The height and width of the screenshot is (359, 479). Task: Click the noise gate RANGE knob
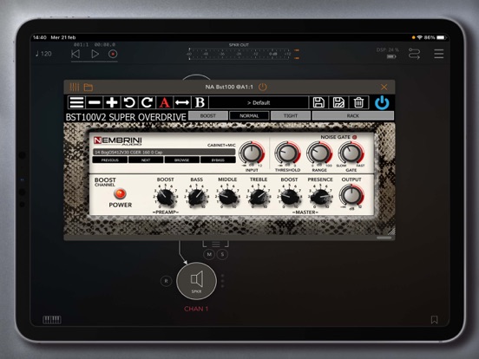(x=319, y=153)
